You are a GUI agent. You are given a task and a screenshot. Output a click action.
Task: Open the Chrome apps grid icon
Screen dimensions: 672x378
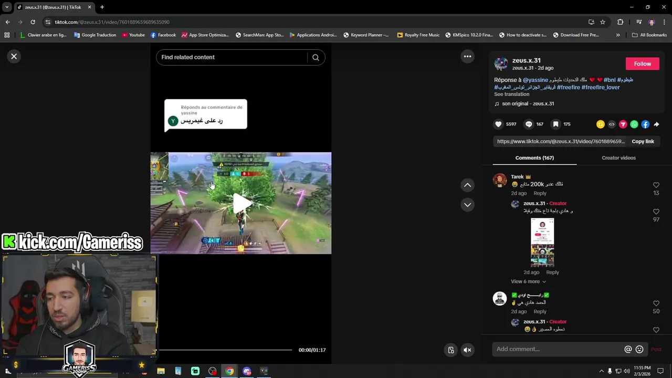(x=7, y=35)
